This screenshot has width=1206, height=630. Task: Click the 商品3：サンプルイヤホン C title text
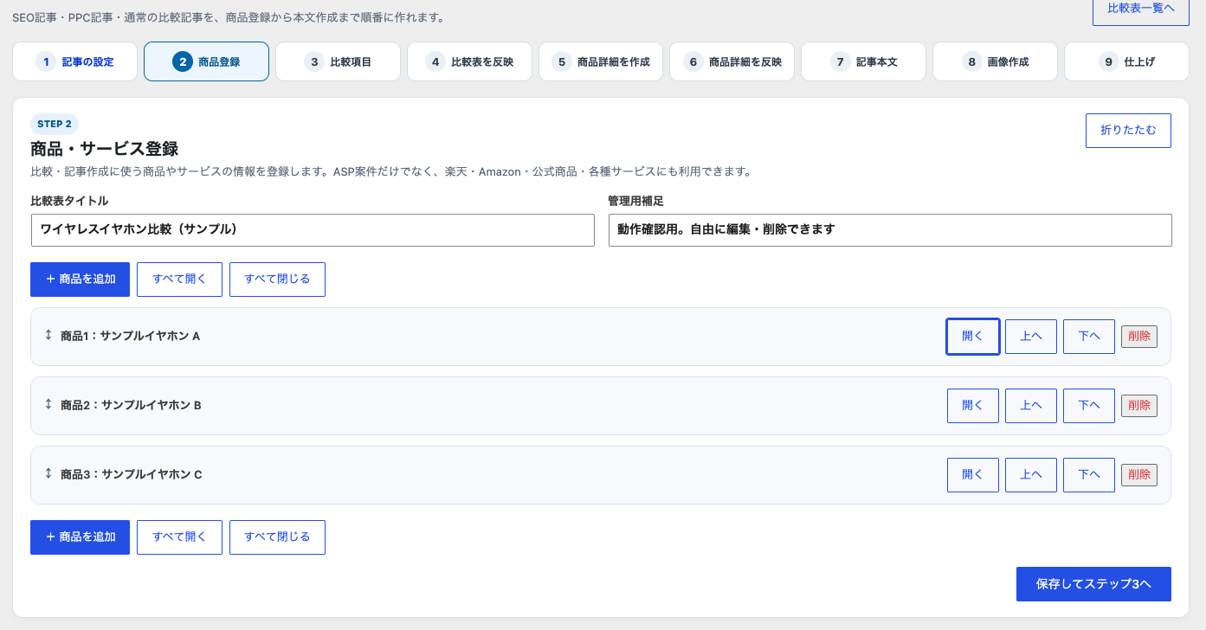click(x=132, y=474)
